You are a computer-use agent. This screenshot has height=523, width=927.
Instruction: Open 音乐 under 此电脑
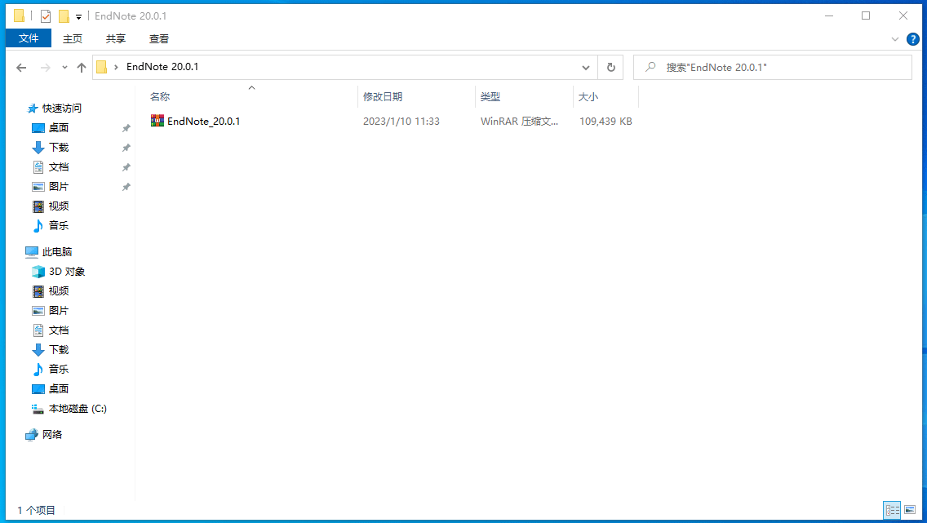tap(59, 369)
